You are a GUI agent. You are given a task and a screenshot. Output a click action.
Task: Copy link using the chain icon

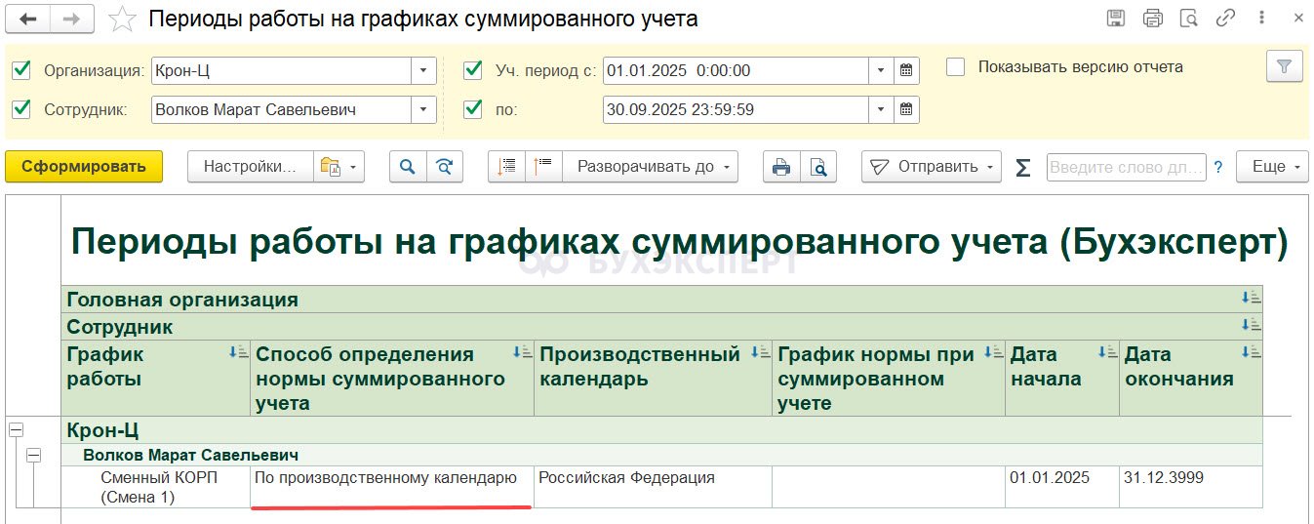pyautogui.click(x=1225, y=19)
